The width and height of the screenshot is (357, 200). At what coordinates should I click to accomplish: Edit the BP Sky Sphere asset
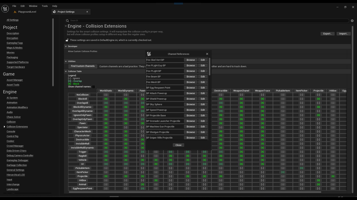[x=203, y=104]
